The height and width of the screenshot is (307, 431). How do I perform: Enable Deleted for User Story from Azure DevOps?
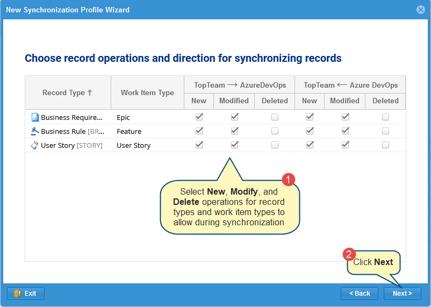[x=385, y=145]
